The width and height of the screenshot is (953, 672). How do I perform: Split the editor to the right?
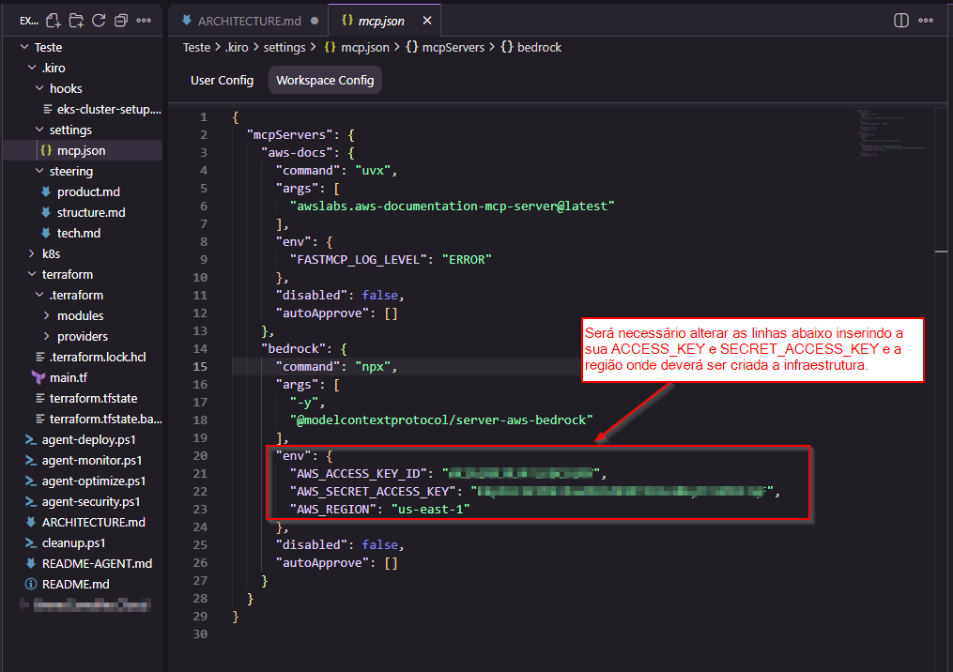(x=900, y=20)
